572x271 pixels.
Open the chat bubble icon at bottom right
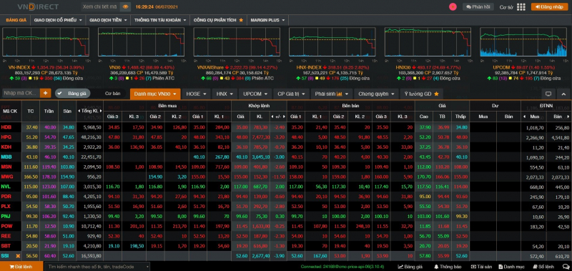tap(566, 267)
